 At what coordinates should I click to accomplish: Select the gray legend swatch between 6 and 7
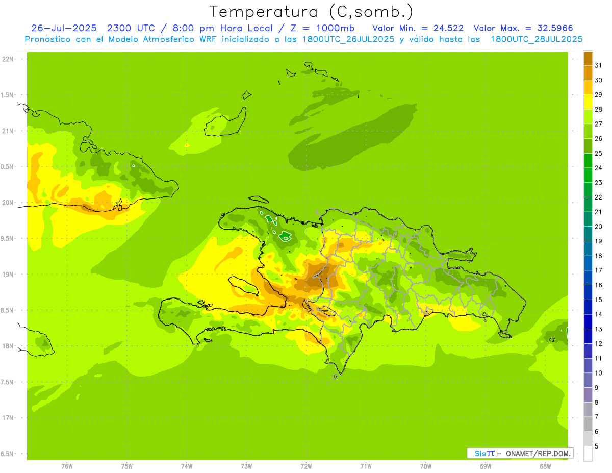(x=588, y=424)
